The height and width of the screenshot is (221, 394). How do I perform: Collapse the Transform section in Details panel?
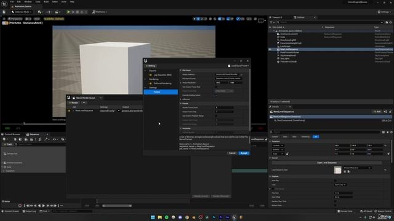point(270,141)
